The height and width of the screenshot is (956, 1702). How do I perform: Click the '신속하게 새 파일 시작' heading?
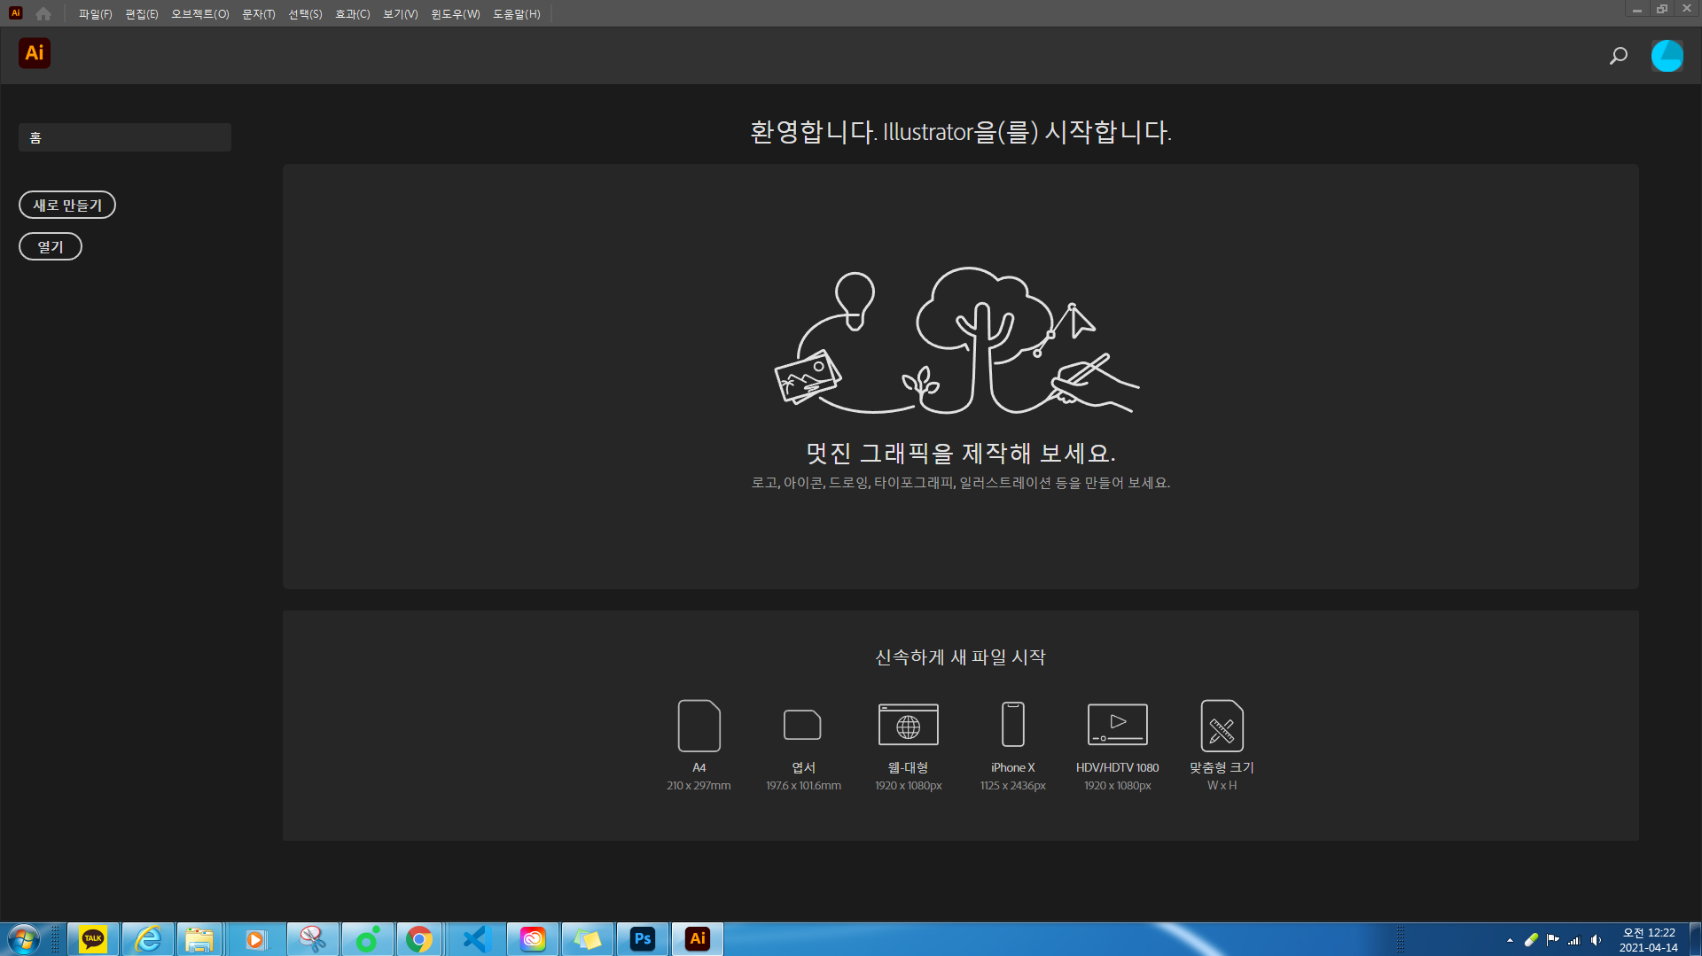pyautogui.click(x=961, y=657)
